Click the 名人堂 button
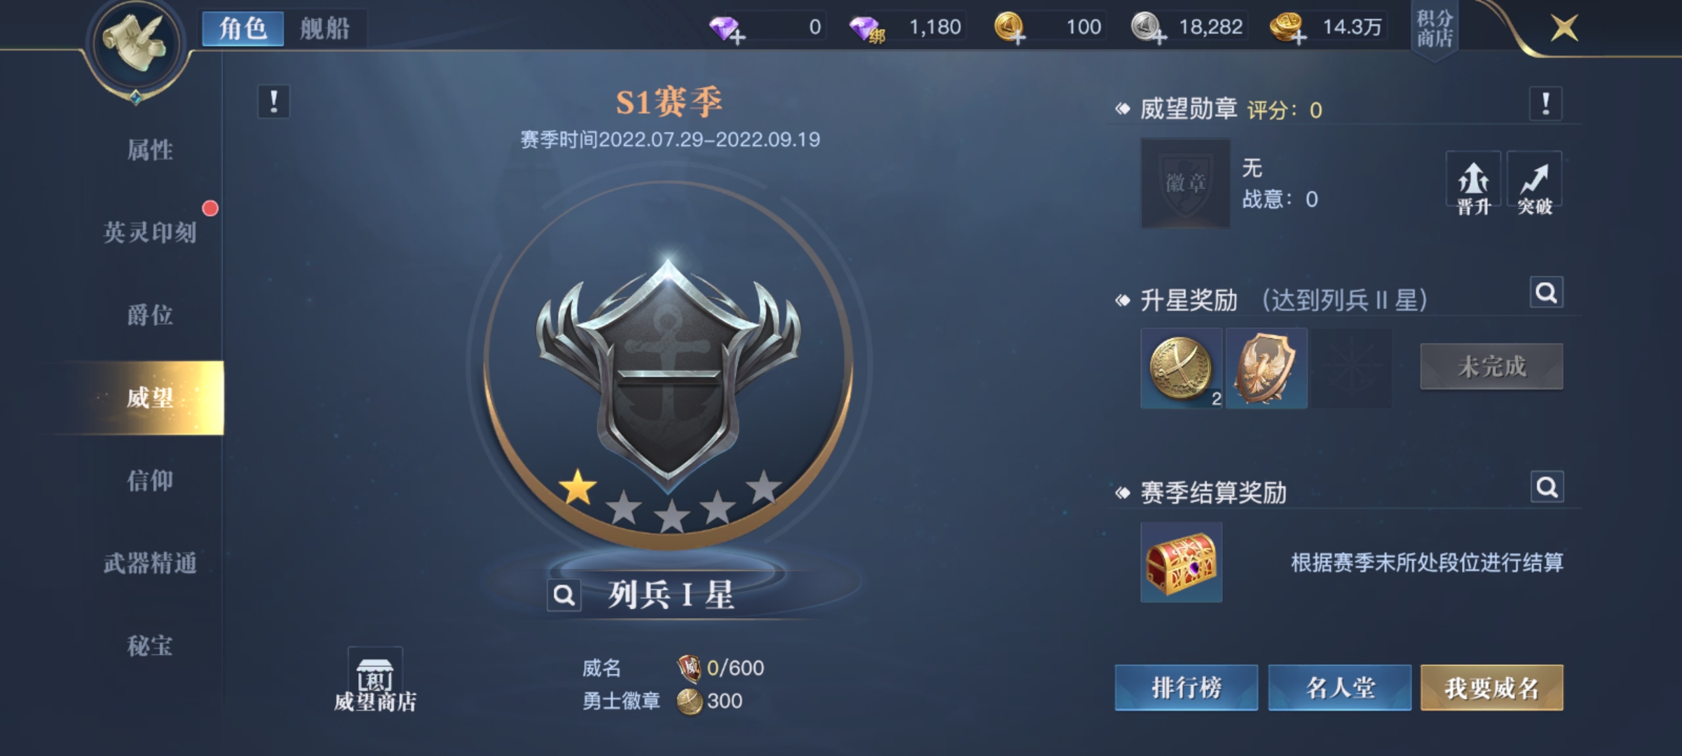Image resolution: width=1682 pixels, height=756 pixels. pos(1339,688)
